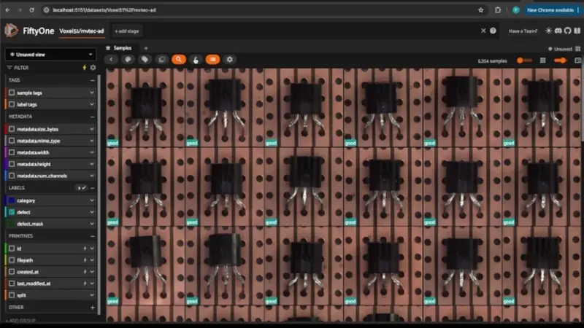The width and height of the screenshot is (584, 328).
Task: Open the Discord community icon
Action: (558, 31)
